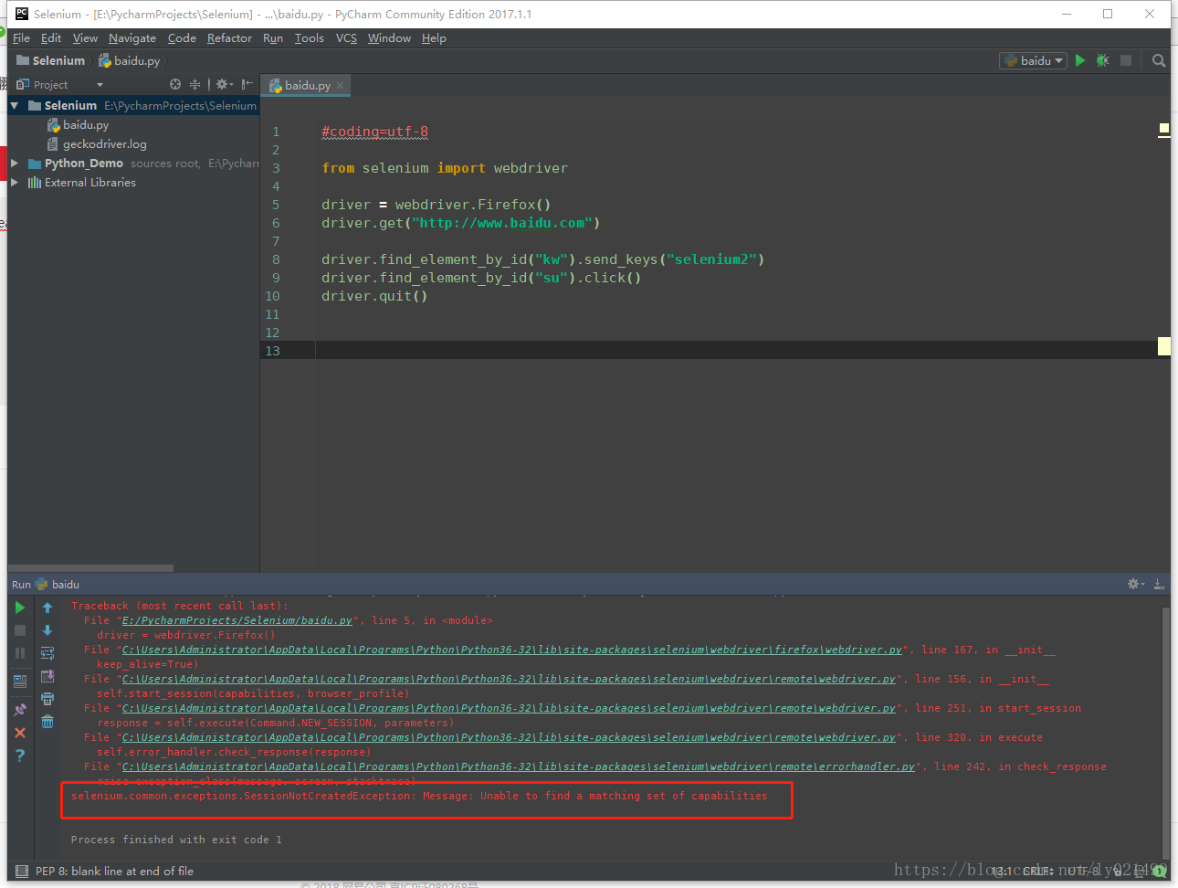This screenshot has height=888, width=1178.
Task: Toggle soft-wrap in Run console
Action: tap(47, 653)
